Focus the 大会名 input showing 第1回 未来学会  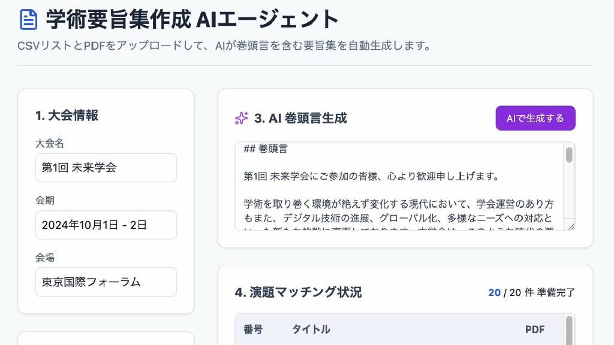tap(106, 168)
